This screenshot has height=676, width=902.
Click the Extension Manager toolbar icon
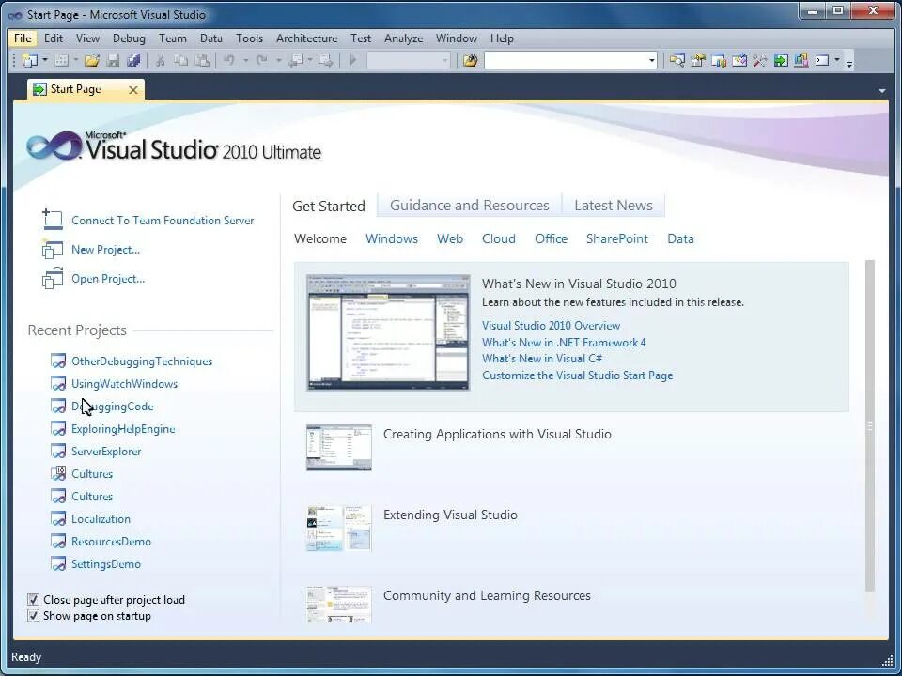(x=801, y=60)
